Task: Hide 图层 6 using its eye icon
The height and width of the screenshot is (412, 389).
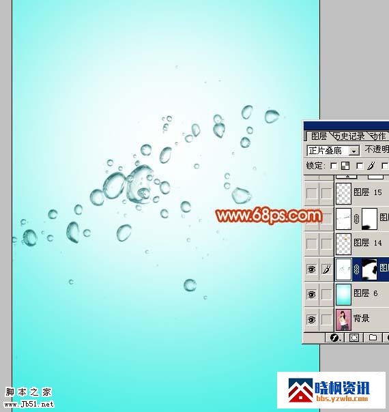Action: tap(311, 294)
